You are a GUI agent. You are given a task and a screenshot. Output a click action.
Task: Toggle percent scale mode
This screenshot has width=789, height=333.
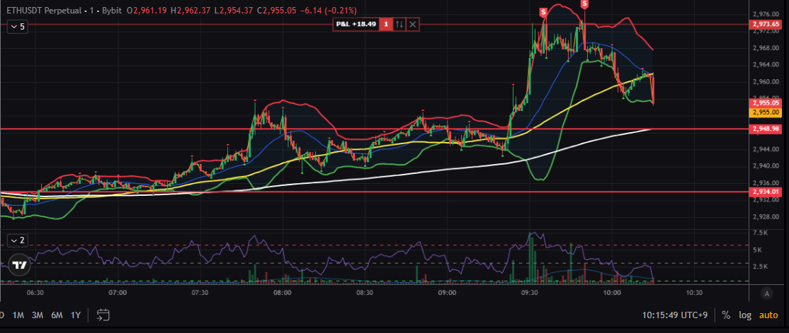[726, 315]
